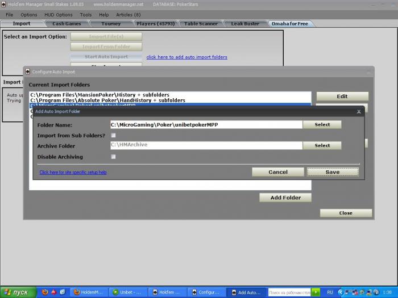
Task: Switch to the Table Scanner tab
Action: pos(201,24)
